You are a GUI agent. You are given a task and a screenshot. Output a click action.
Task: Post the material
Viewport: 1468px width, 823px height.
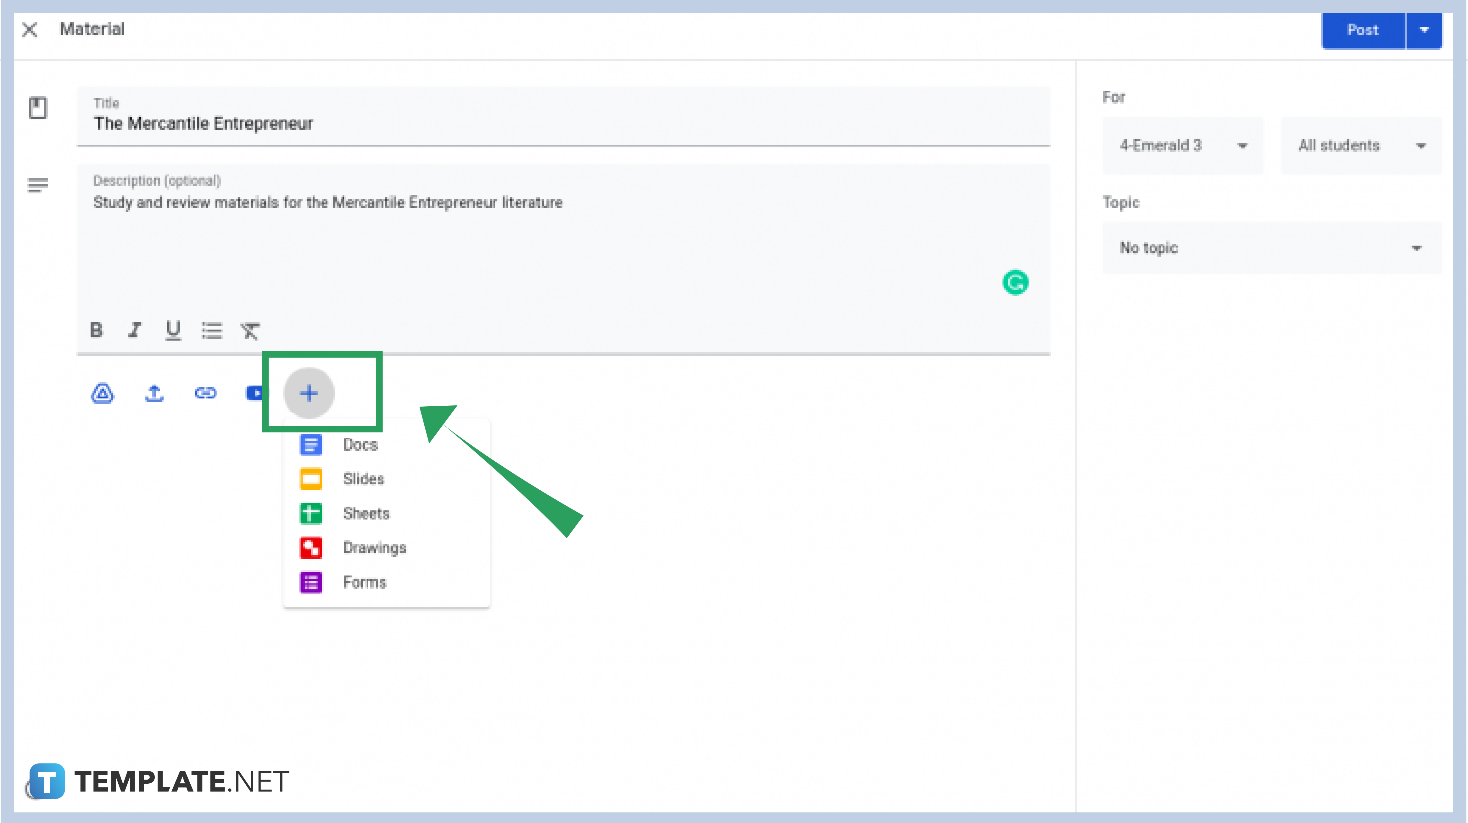[x=1363, y=30]
